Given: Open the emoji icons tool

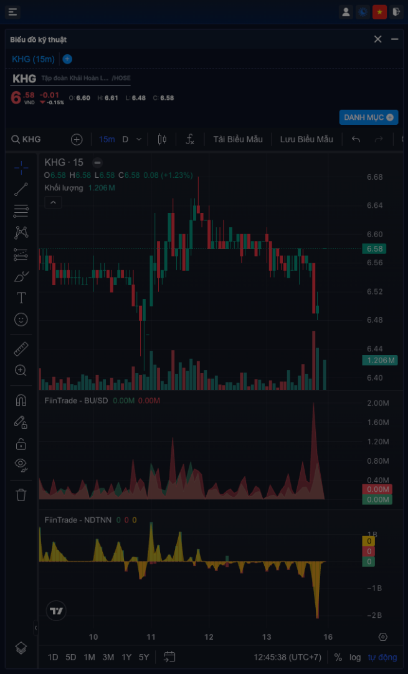Looking at the screenshot, I should [21, 319].
